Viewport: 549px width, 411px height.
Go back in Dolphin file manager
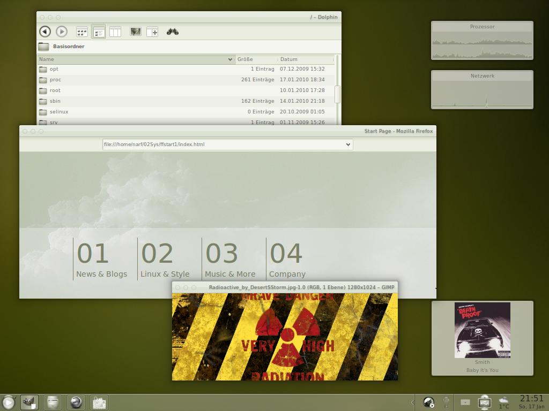pos(45,32)
